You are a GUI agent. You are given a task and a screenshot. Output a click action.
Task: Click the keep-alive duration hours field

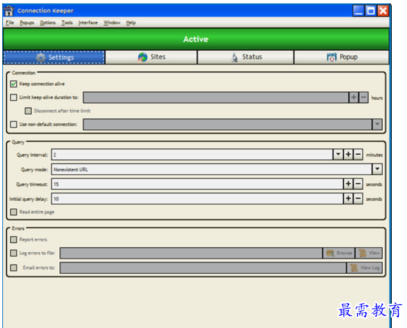pos(216,97)
